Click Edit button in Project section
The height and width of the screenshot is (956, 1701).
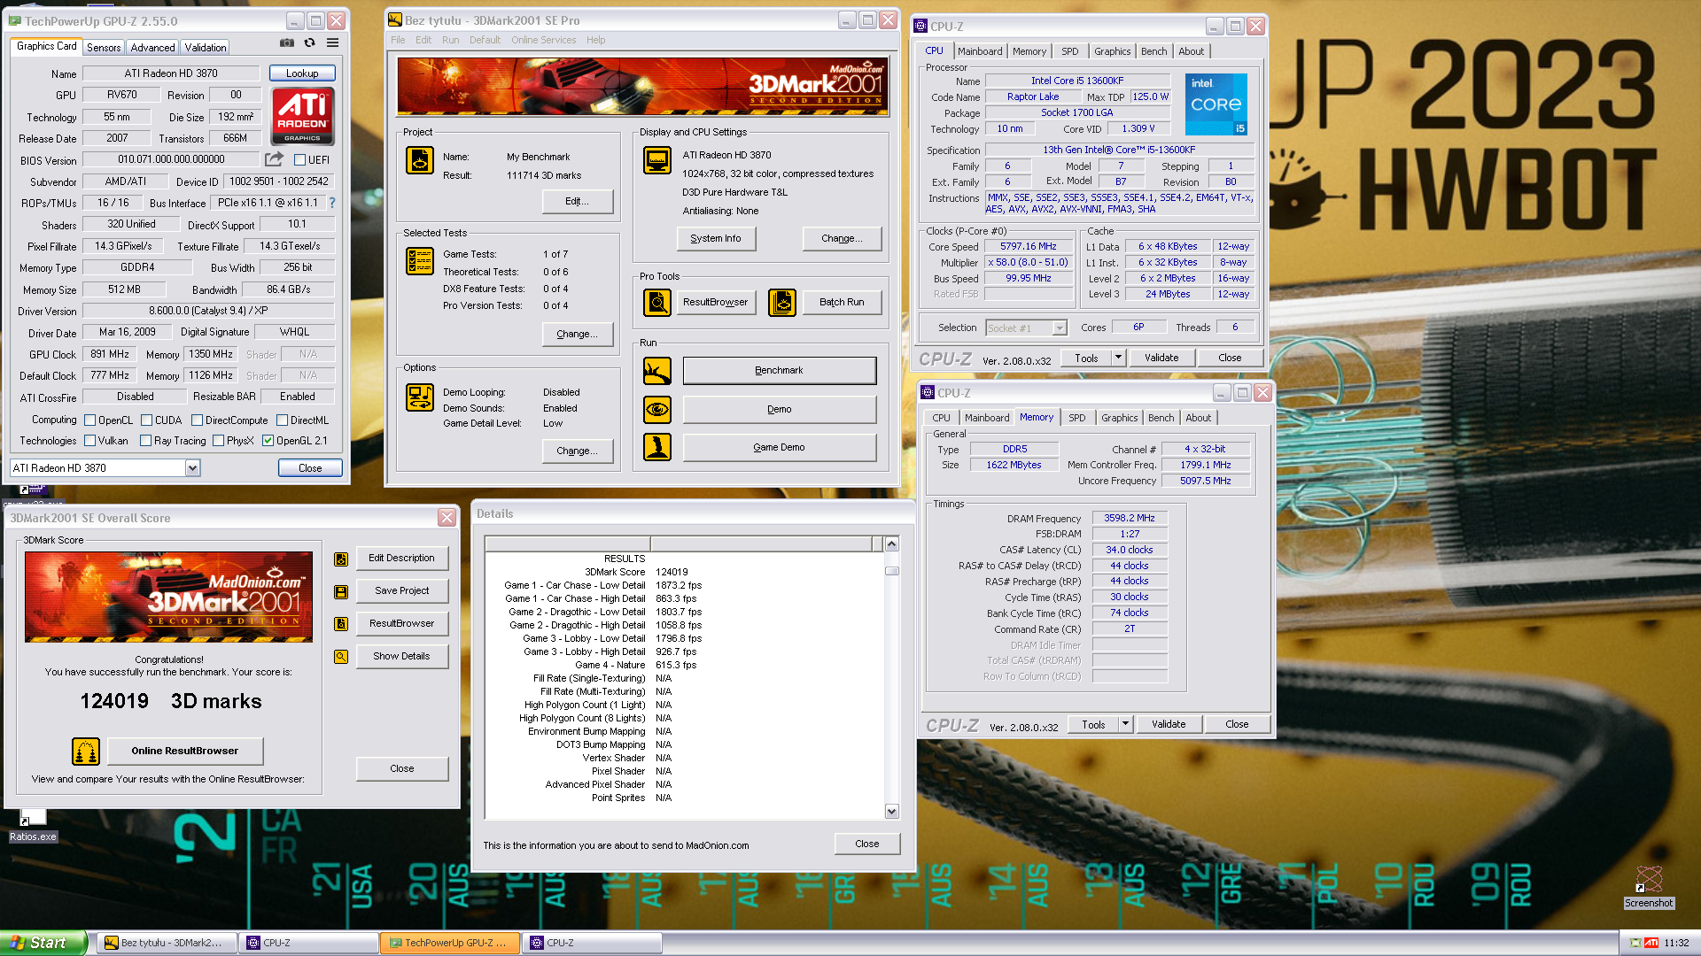click(577, 202)
